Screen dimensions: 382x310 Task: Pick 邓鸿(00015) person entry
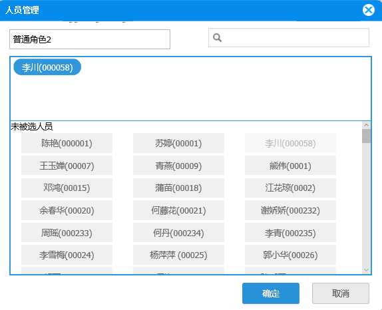coord(67,188)
